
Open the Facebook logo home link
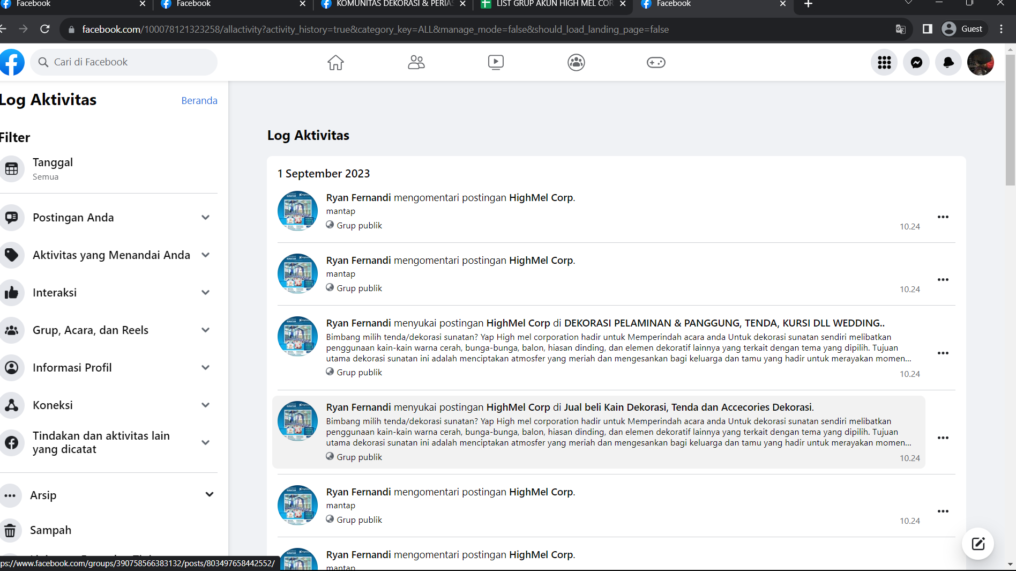click(x=12, y=62)
